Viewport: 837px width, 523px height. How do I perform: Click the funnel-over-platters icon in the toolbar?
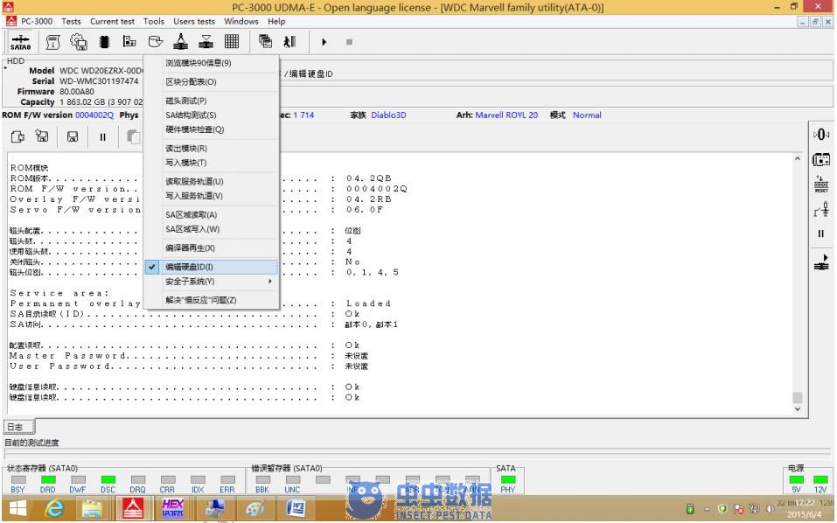coord(206,42)
